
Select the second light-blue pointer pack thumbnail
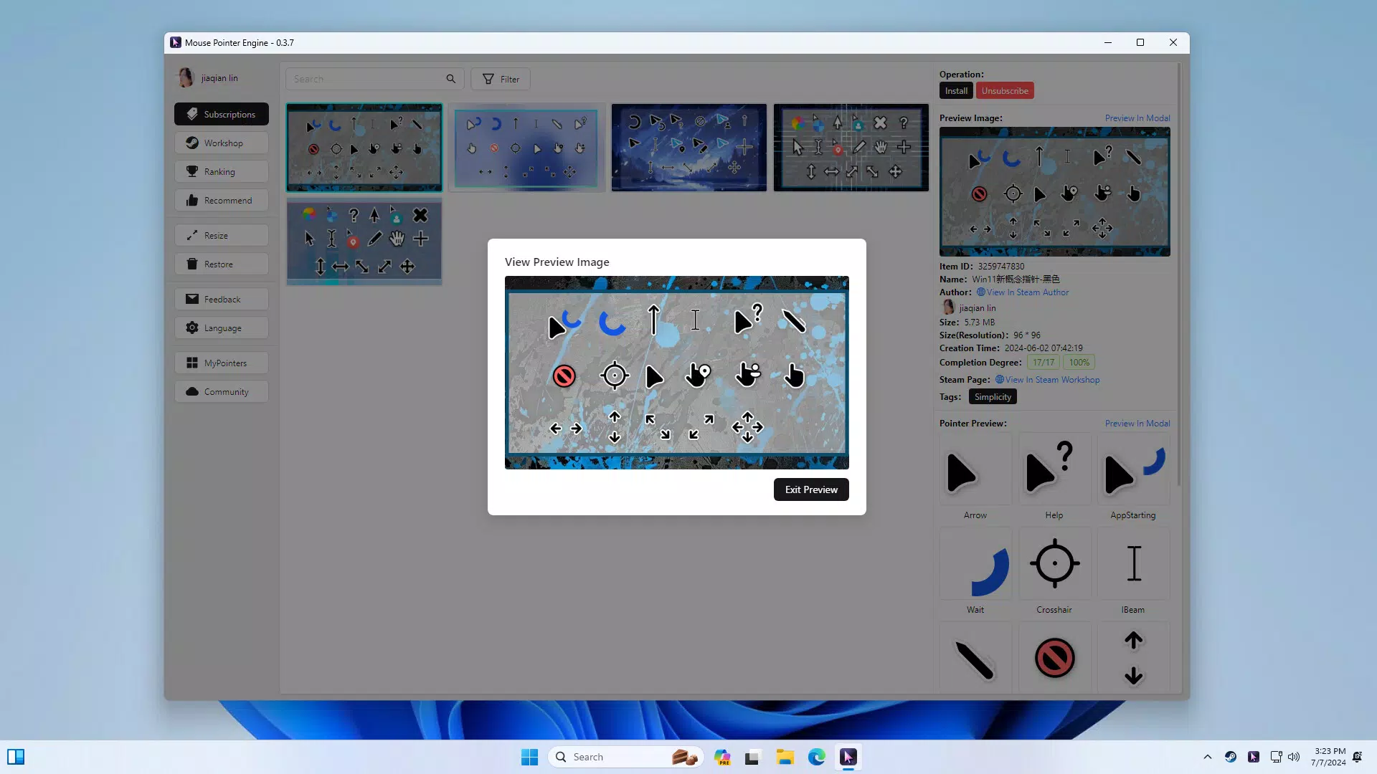[526, 148]
